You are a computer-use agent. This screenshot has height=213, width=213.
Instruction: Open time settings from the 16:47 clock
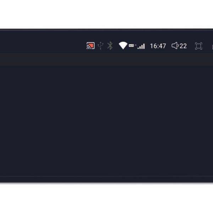[x=158, y=46]
